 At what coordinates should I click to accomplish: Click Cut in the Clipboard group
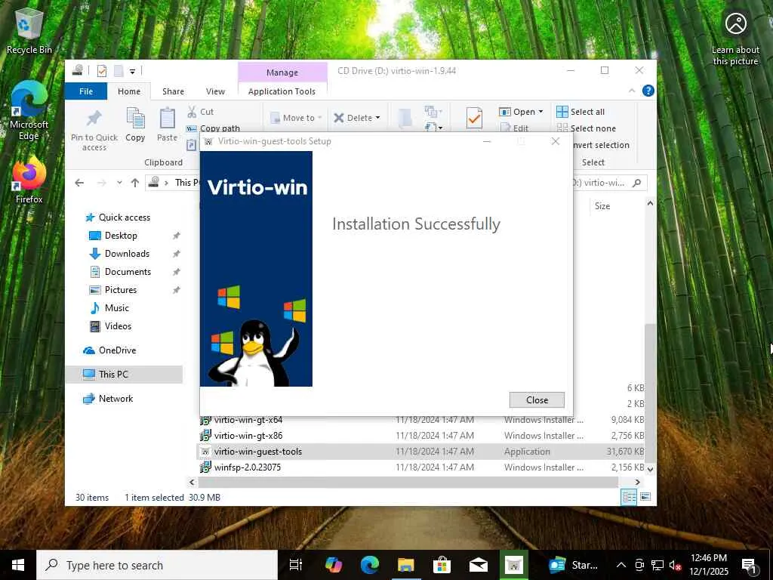coord(200,112)
